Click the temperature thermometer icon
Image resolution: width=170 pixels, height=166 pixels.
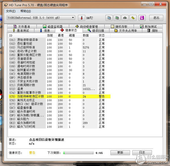click(82, 18)
